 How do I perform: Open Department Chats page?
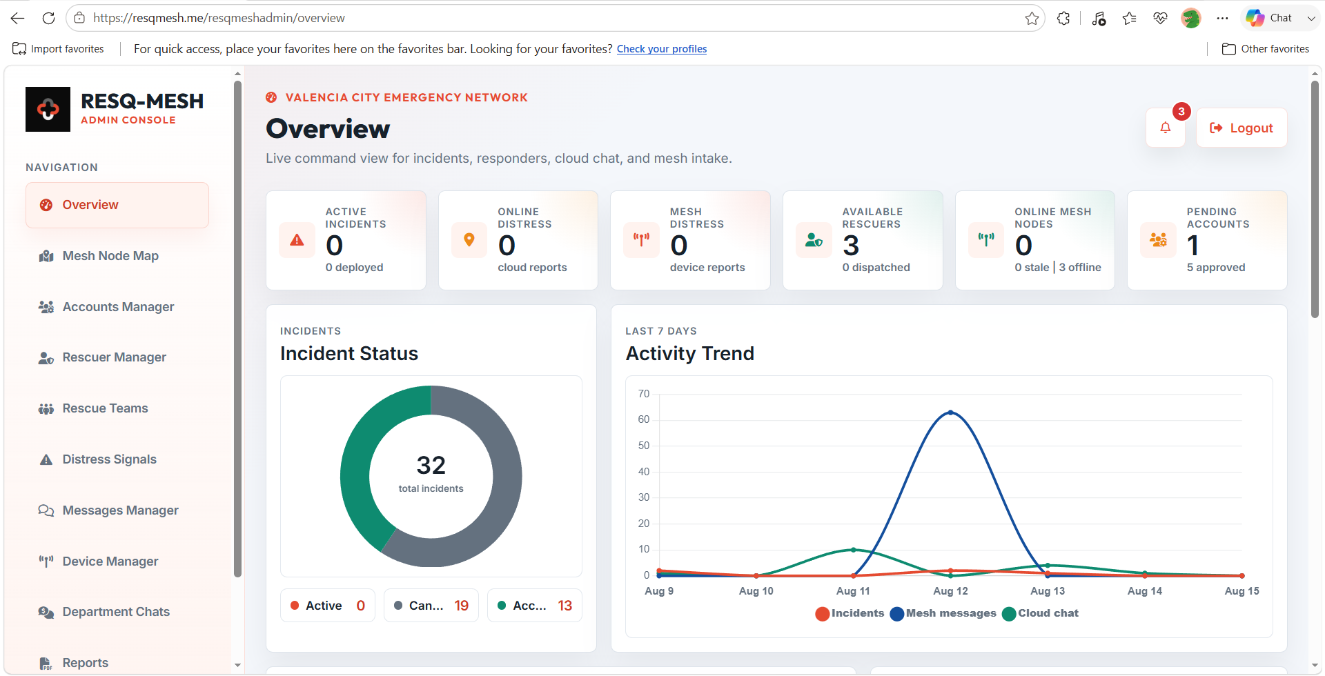(117, 612)
